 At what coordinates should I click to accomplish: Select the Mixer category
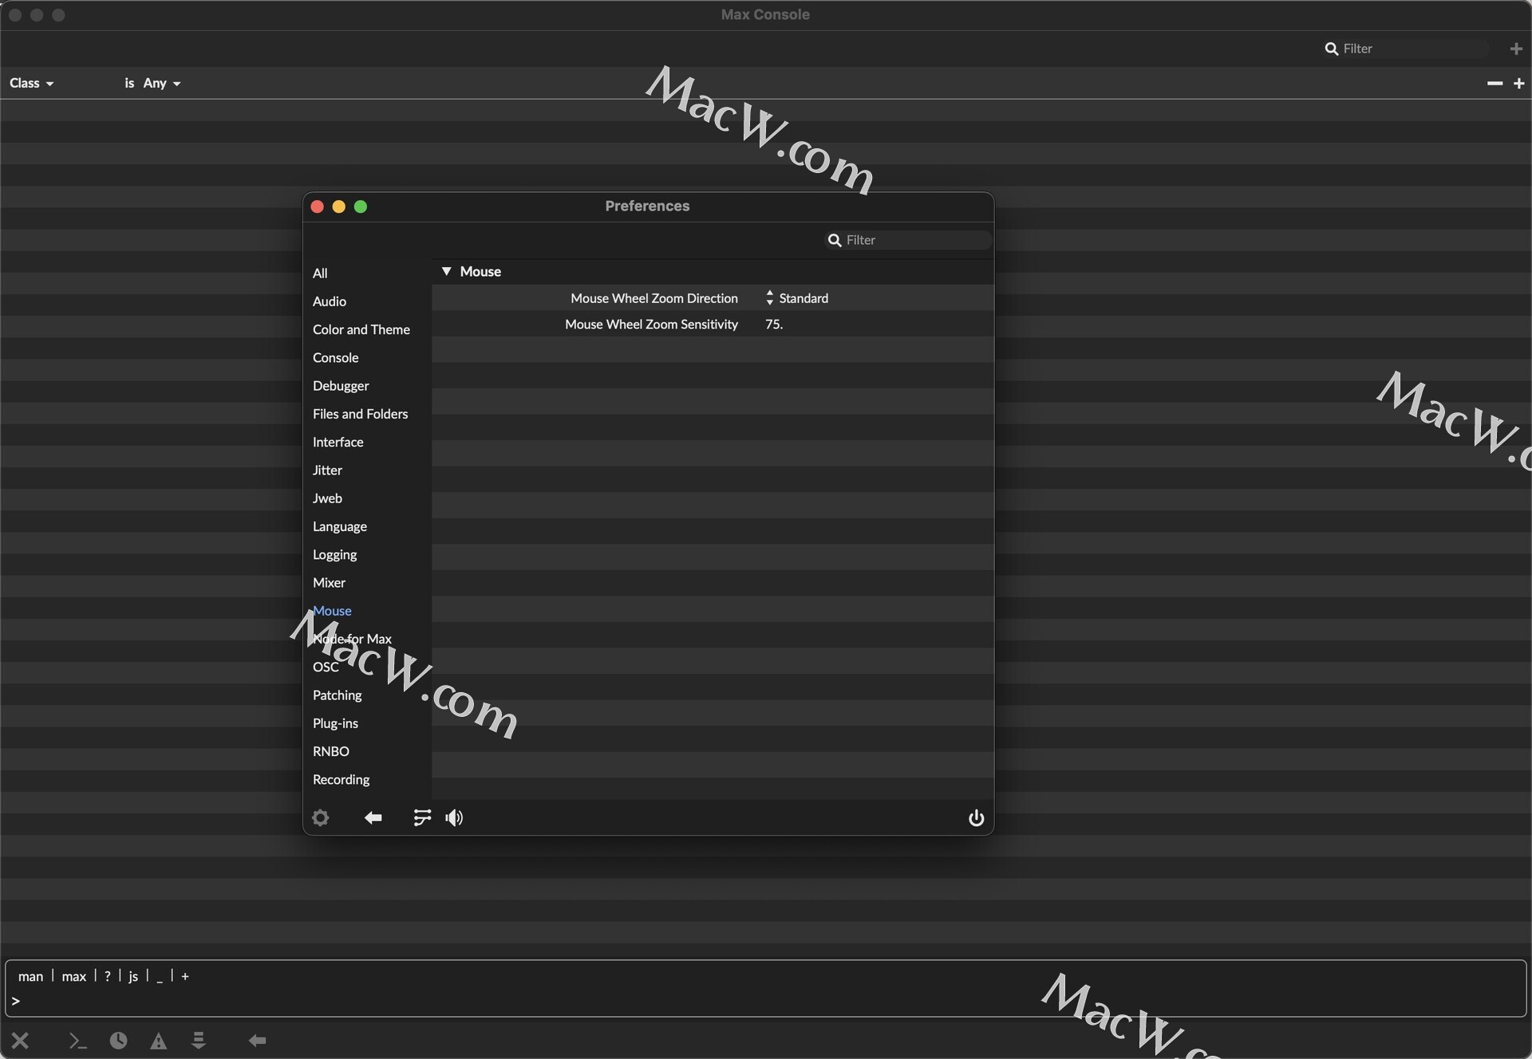click(x=330, y=582)
